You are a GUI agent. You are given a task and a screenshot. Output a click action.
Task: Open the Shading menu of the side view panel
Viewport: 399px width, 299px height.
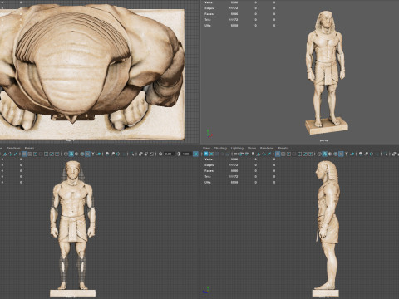pyautogui.click(x=220, y=149)
